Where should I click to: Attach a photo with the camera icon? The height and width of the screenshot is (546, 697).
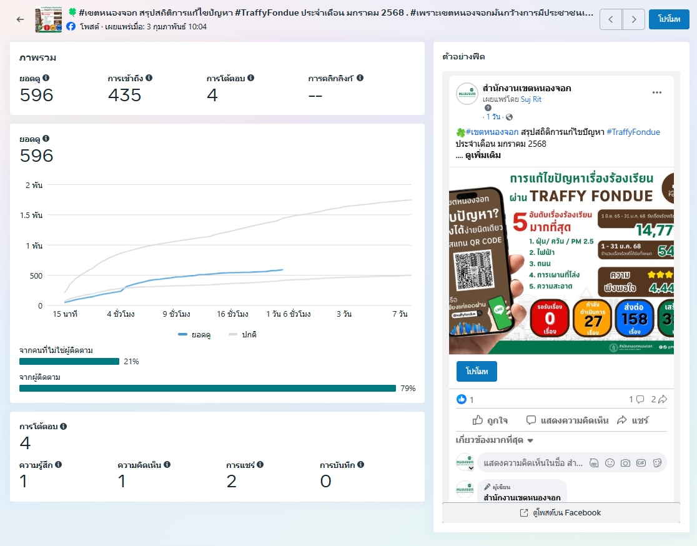coord(625,464)
